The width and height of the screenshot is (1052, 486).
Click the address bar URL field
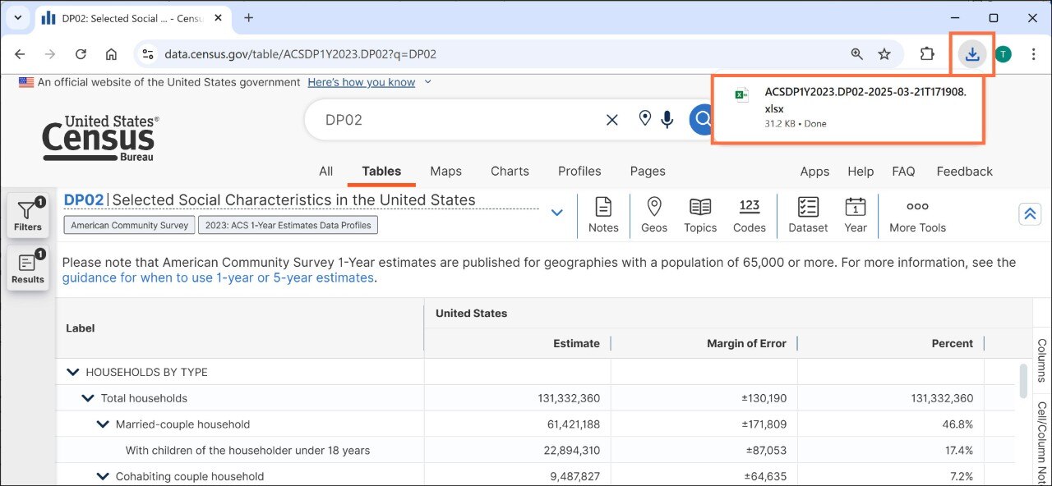coord(493,54)
